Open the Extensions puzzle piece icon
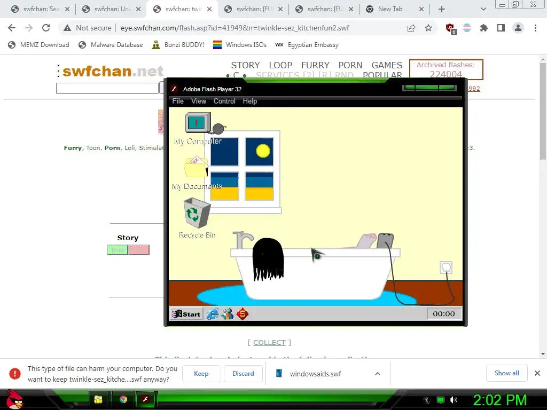This screenshot has width=547, height=410. (x=484, y=28)
